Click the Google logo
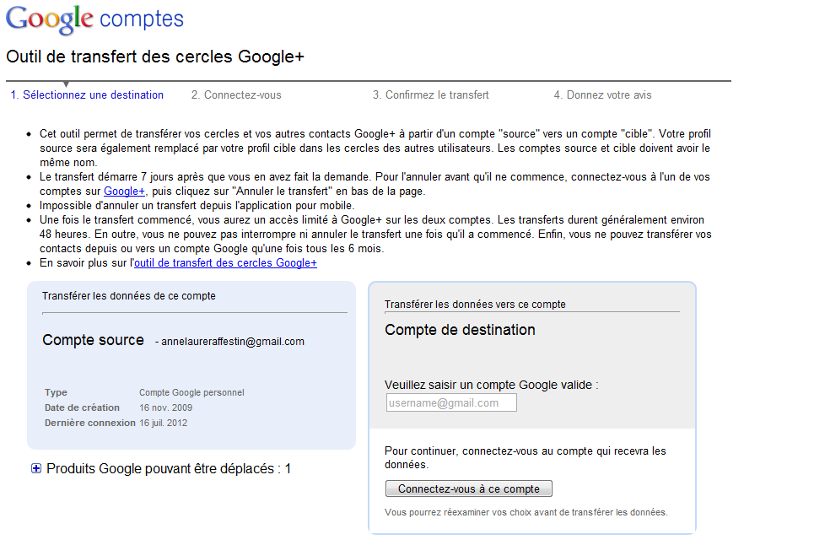 click(50, 19)
